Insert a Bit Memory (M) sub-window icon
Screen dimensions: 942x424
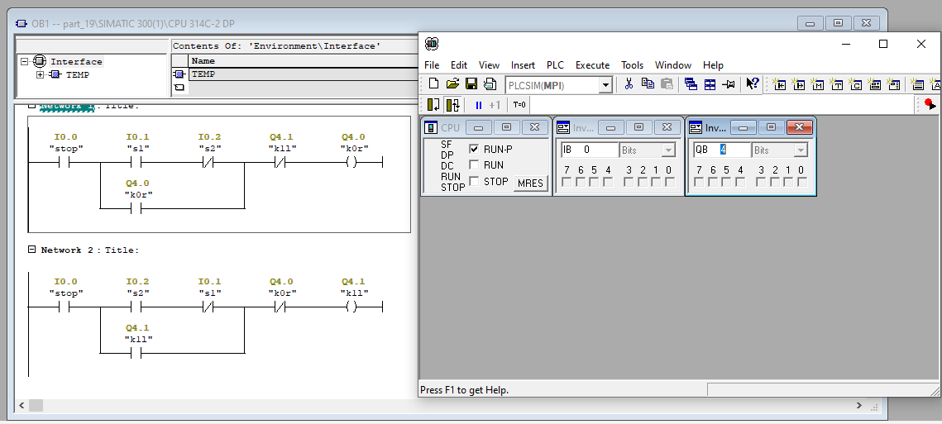817,84
